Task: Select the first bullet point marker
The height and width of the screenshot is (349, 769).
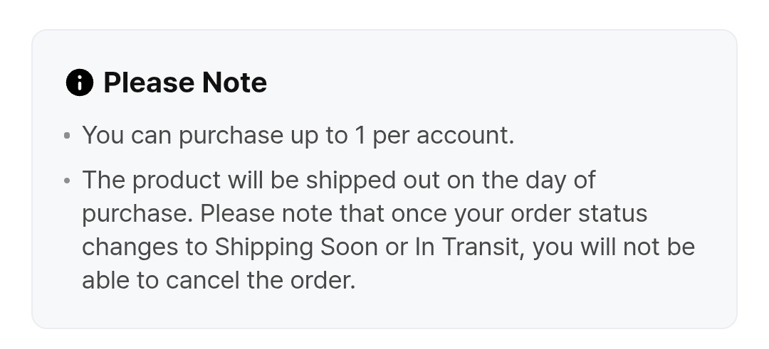Action: (x=67, y=135)
